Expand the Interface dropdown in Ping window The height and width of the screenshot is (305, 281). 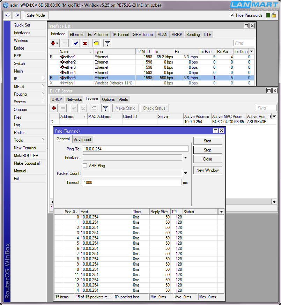[x=185, y=158]
